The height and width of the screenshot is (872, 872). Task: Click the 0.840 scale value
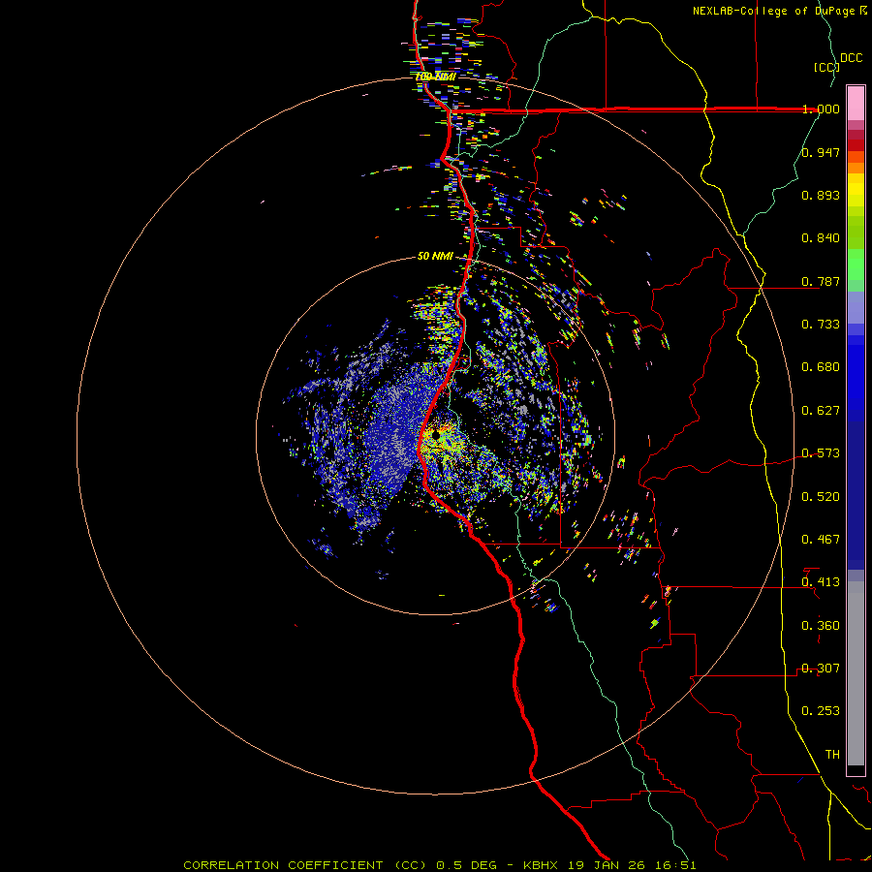(x=821, y=238)
